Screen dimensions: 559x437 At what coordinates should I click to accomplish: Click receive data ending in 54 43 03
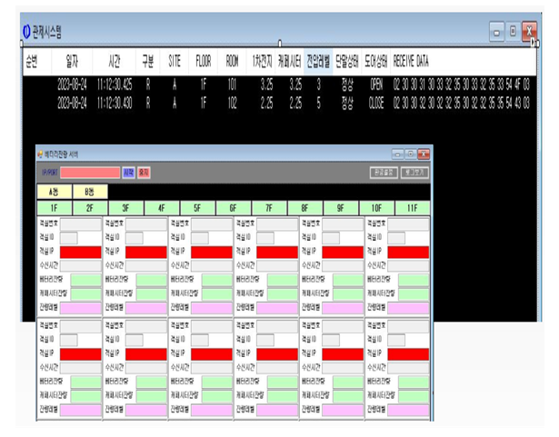point(462,103)
